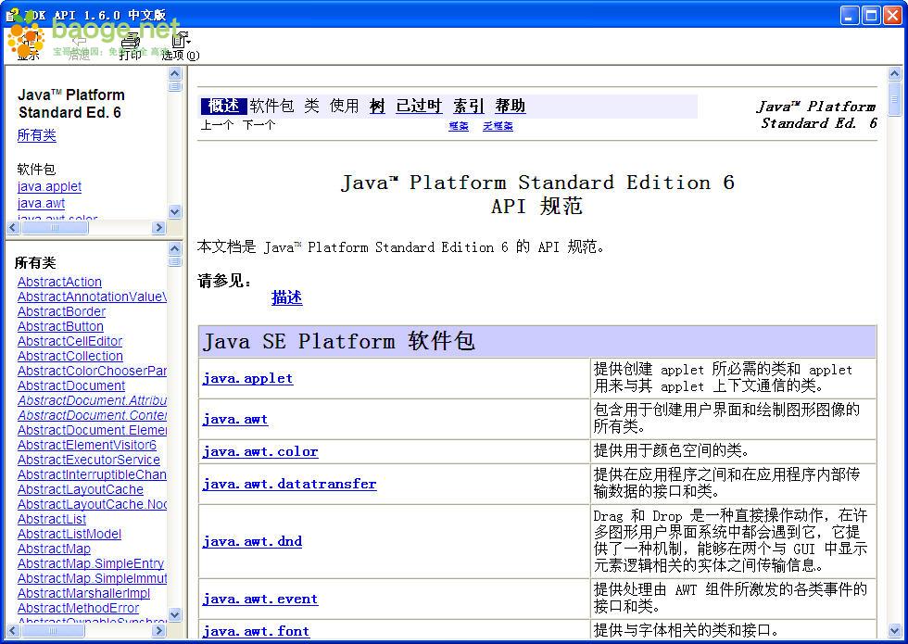
Task: Open the java.awt.event package
Action: pos(260,599)
